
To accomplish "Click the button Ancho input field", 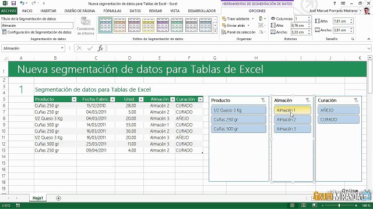I will pos(299,32).
